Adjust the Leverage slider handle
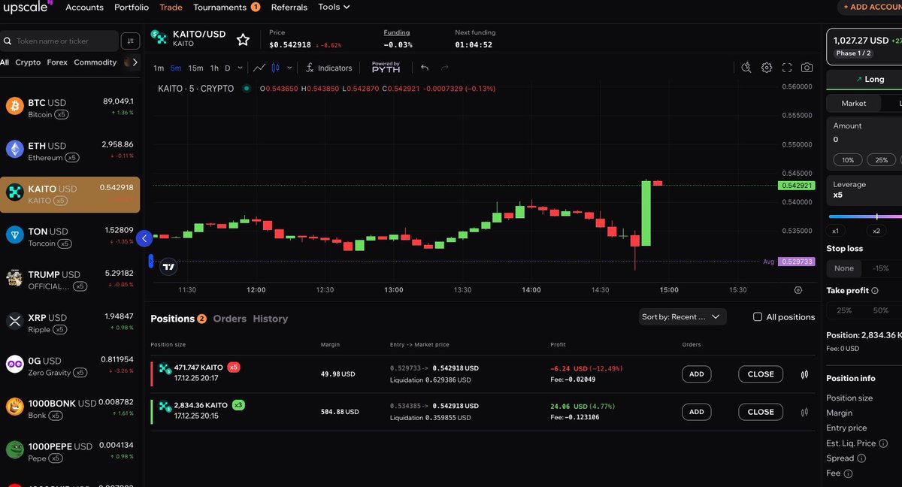The height and width of the screenshot is (487, 902). 876,216
